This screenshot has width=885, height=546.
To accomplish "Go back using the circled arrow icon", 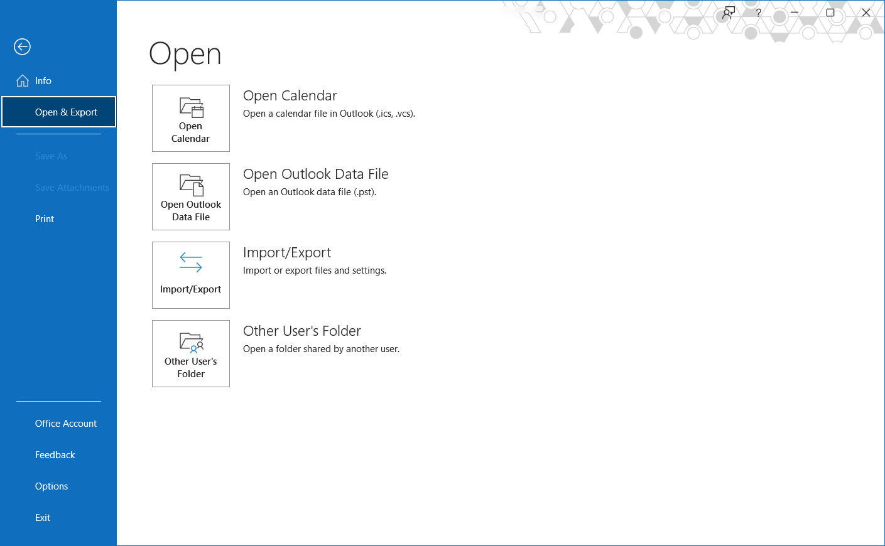I will (23, 47).
